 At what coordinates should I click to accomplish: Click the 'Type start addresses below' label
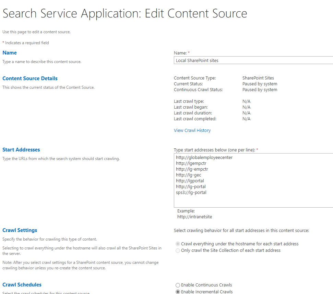216,150
